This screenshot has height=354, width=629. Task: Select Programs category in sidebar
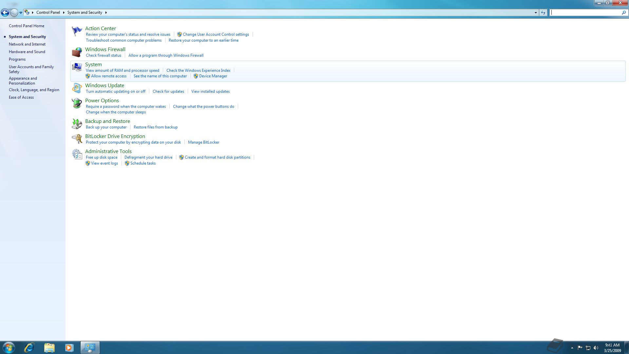click(x=17, y=59)
